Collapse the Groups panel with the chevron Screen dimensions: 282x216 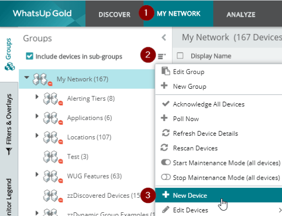pos(164,38)
